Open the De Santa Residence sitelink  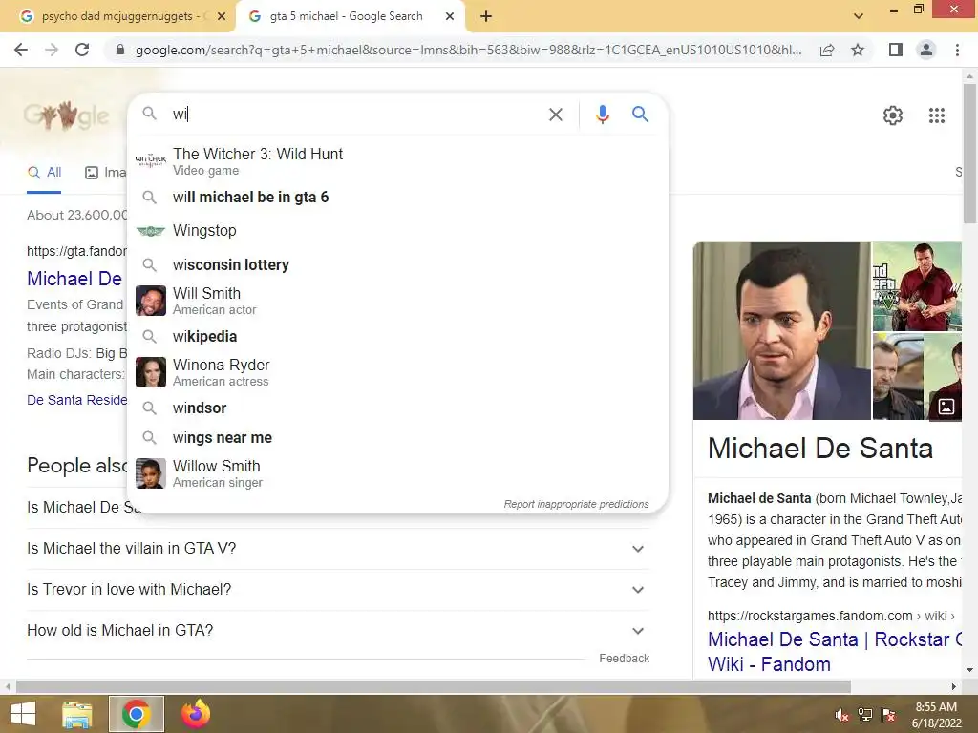coord(76,400)
